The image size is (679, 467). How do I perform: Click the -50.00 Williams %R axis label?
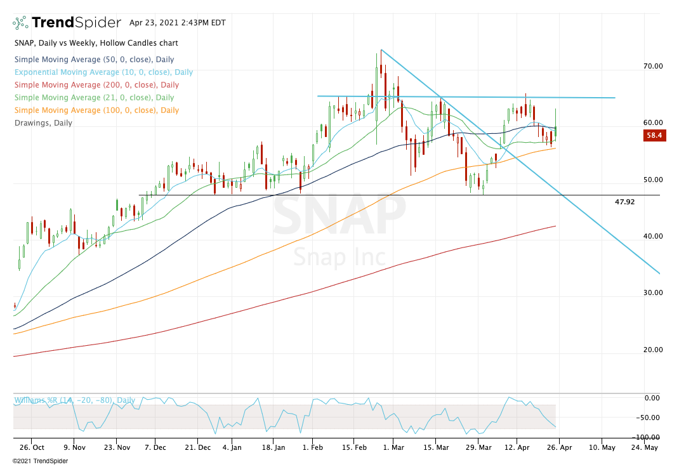(648, 418)
